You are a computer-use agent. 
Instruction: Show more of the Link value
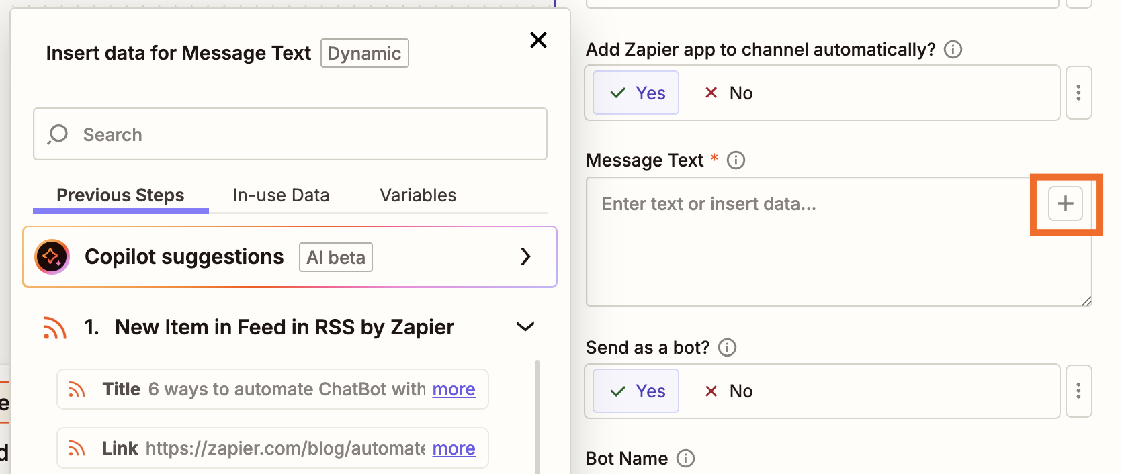pos(454,448)
